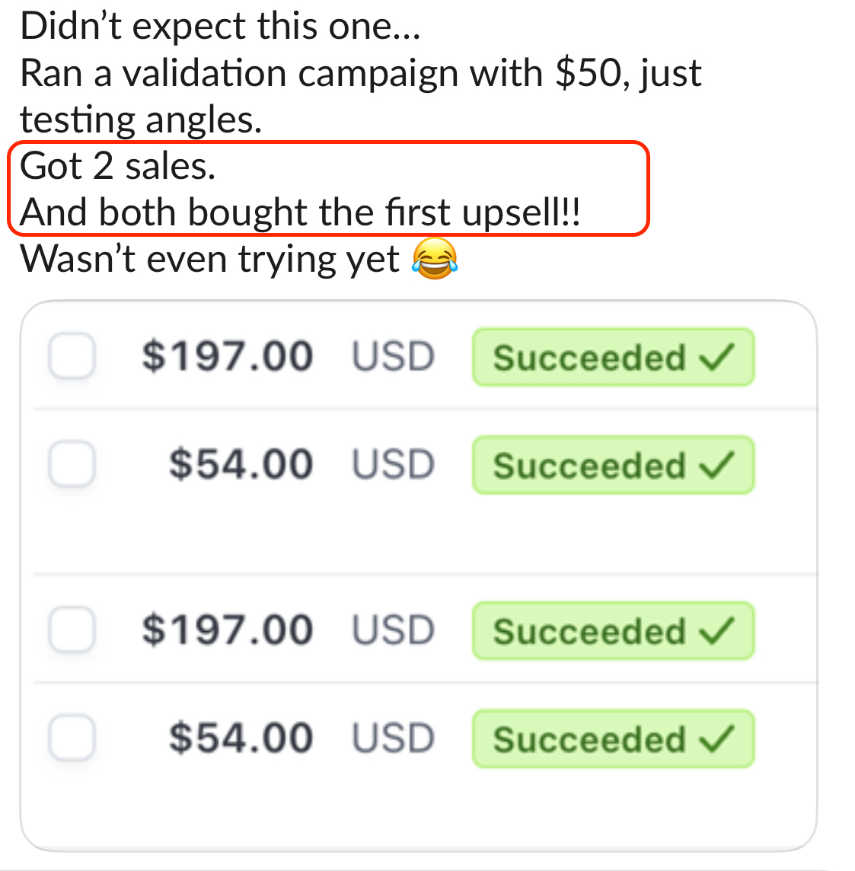Screen dimensions: 855x871
Task: Click the first $197.00 amount
Action: click(227, 356)
